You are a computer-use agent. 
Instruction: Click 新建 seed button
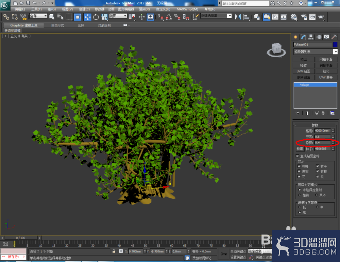300,149
